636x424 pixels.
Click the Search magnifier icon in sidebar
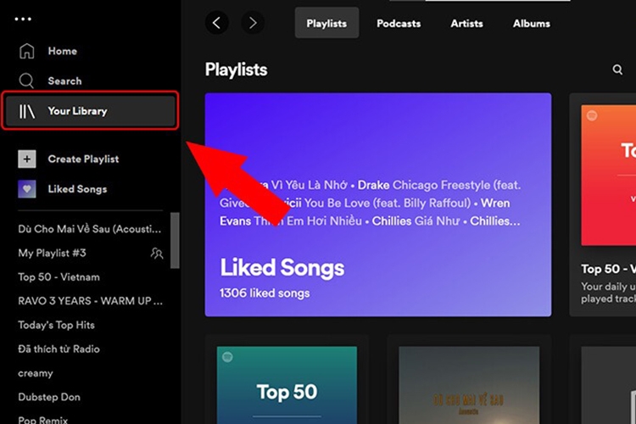[x=26, y=81]
